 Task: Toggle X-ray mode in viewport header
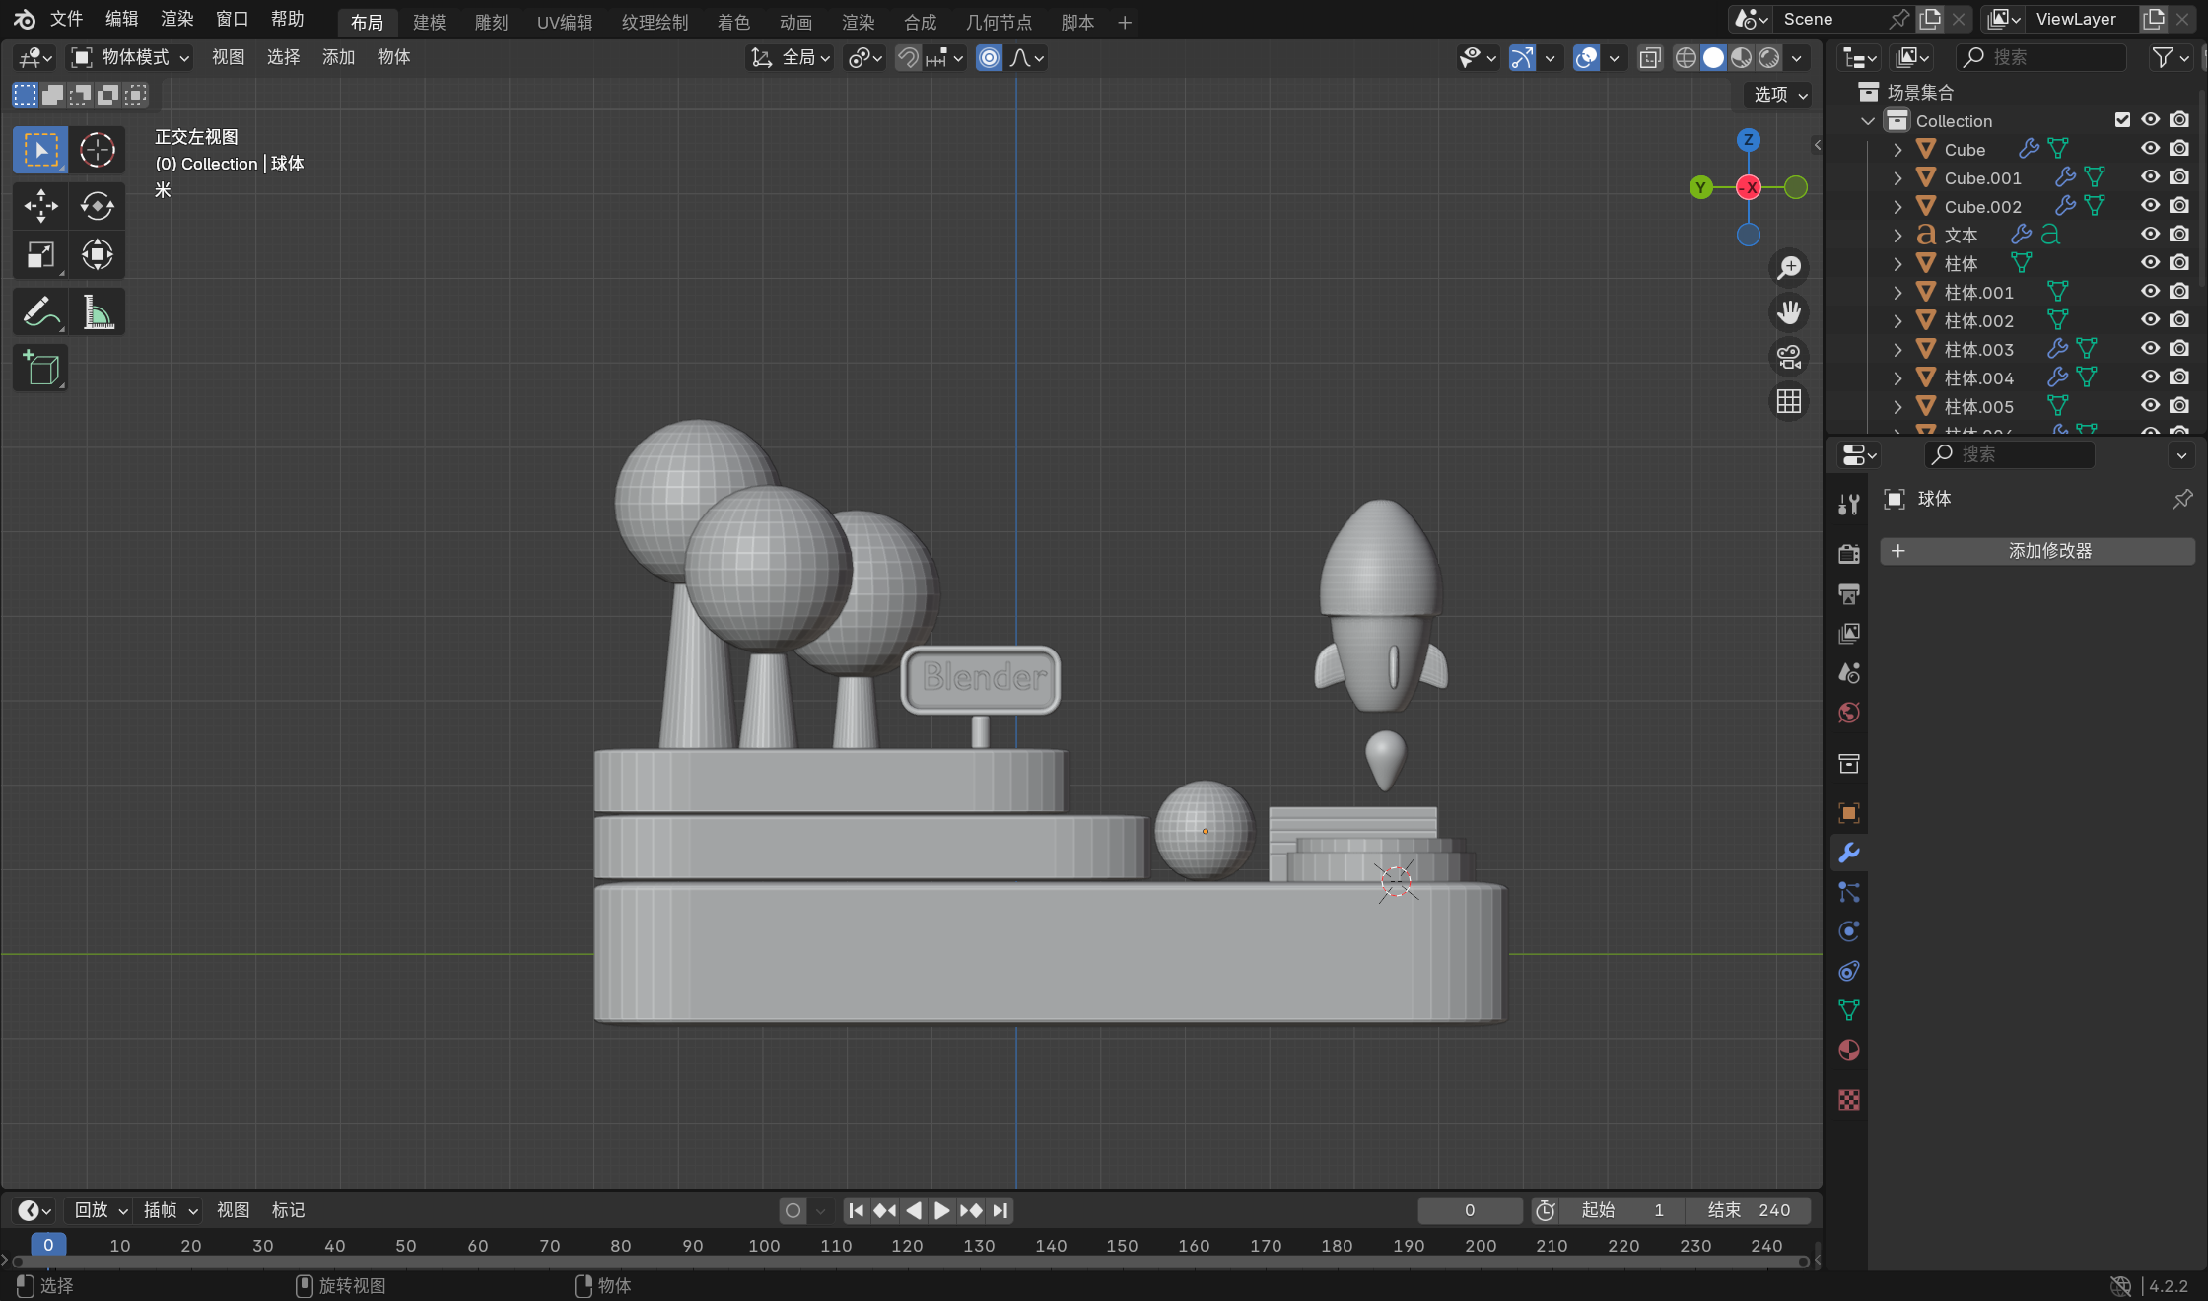(1650, 58)
